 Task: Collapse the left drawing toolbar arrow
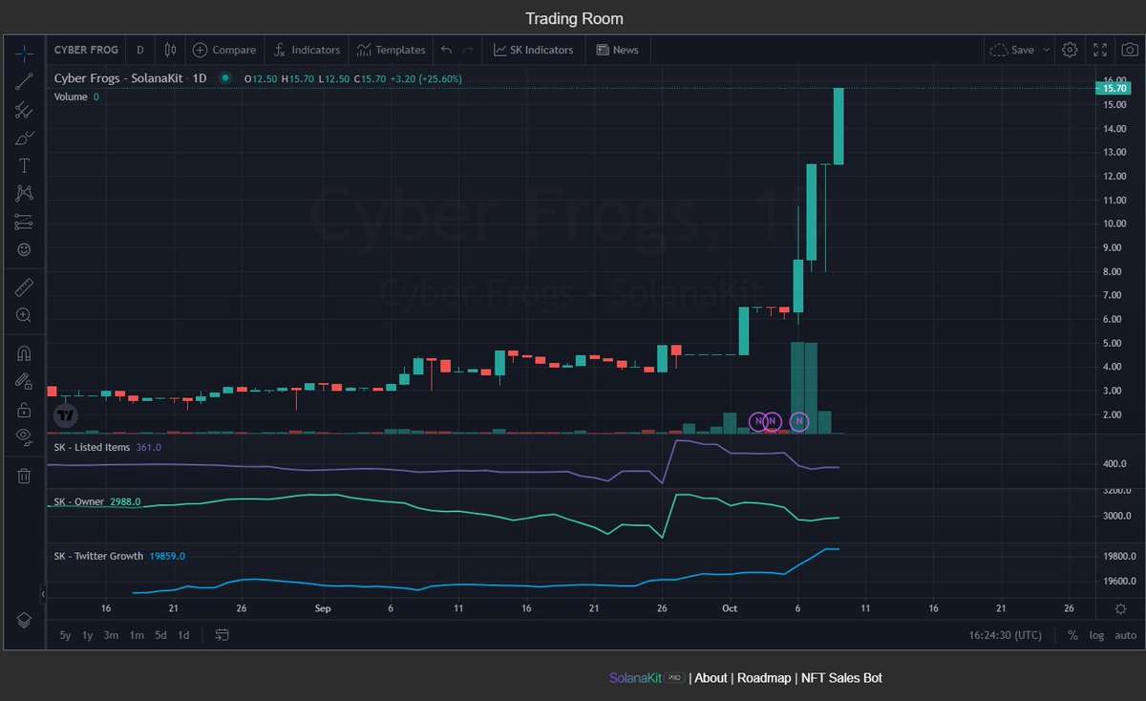(43, 594)
